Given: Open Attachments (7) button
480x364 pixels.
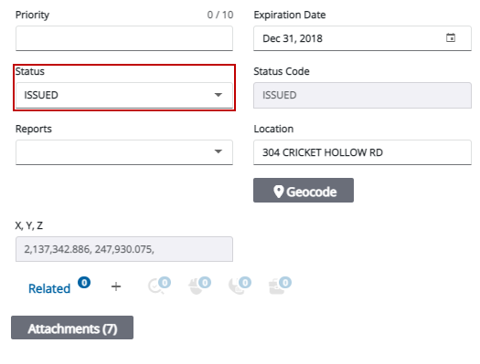Looking at the screenshot, I should (72, 328).
